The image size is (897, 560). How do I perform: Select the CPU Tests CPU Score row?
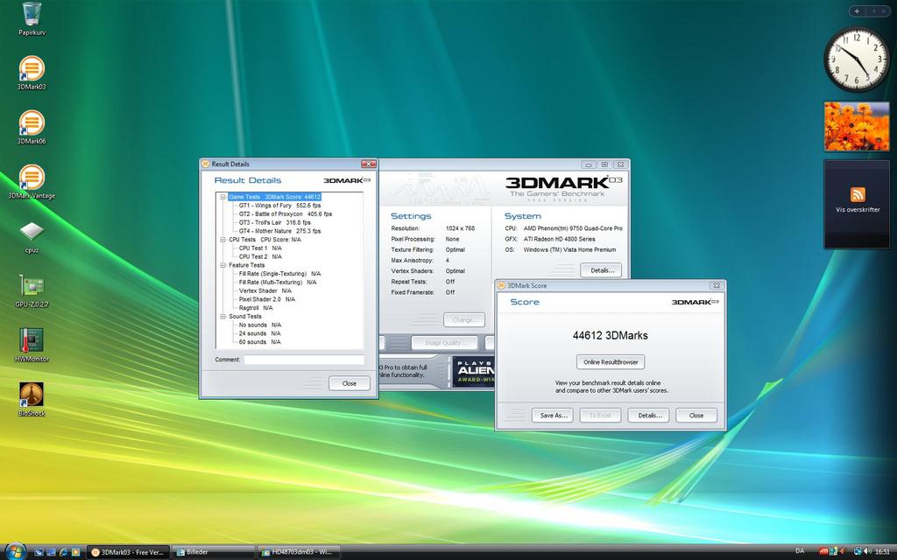point(265,240)
